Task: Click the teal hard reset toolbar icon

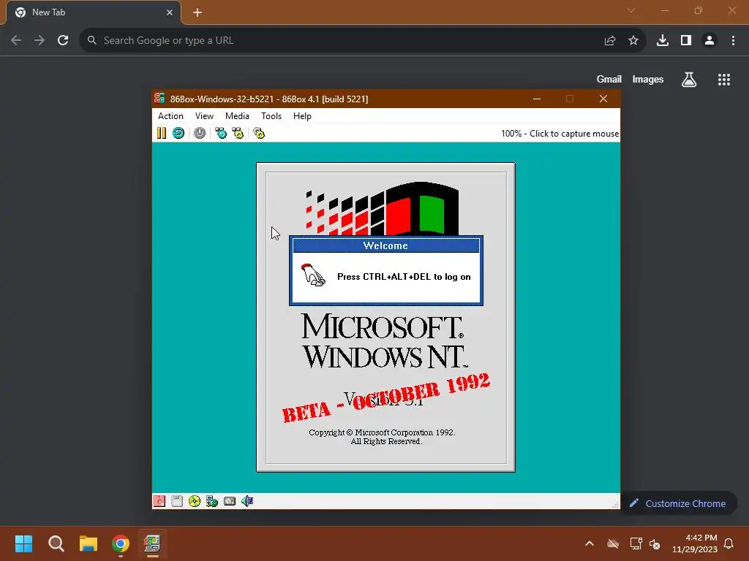Action: click(x=178, y=133)
